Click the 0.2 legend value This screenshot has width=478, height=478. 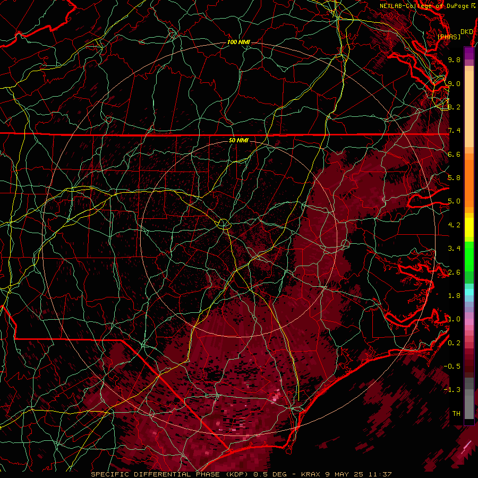click(454, 343)
